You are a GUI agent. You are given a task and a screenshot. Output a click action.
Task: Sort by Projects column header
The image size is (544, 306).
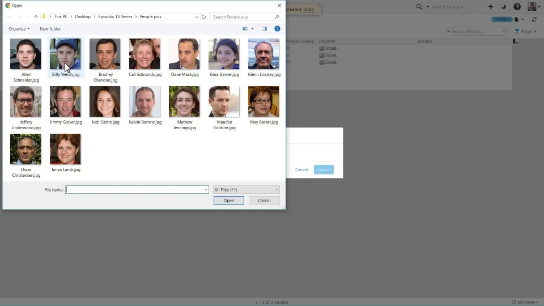[327, 41]
